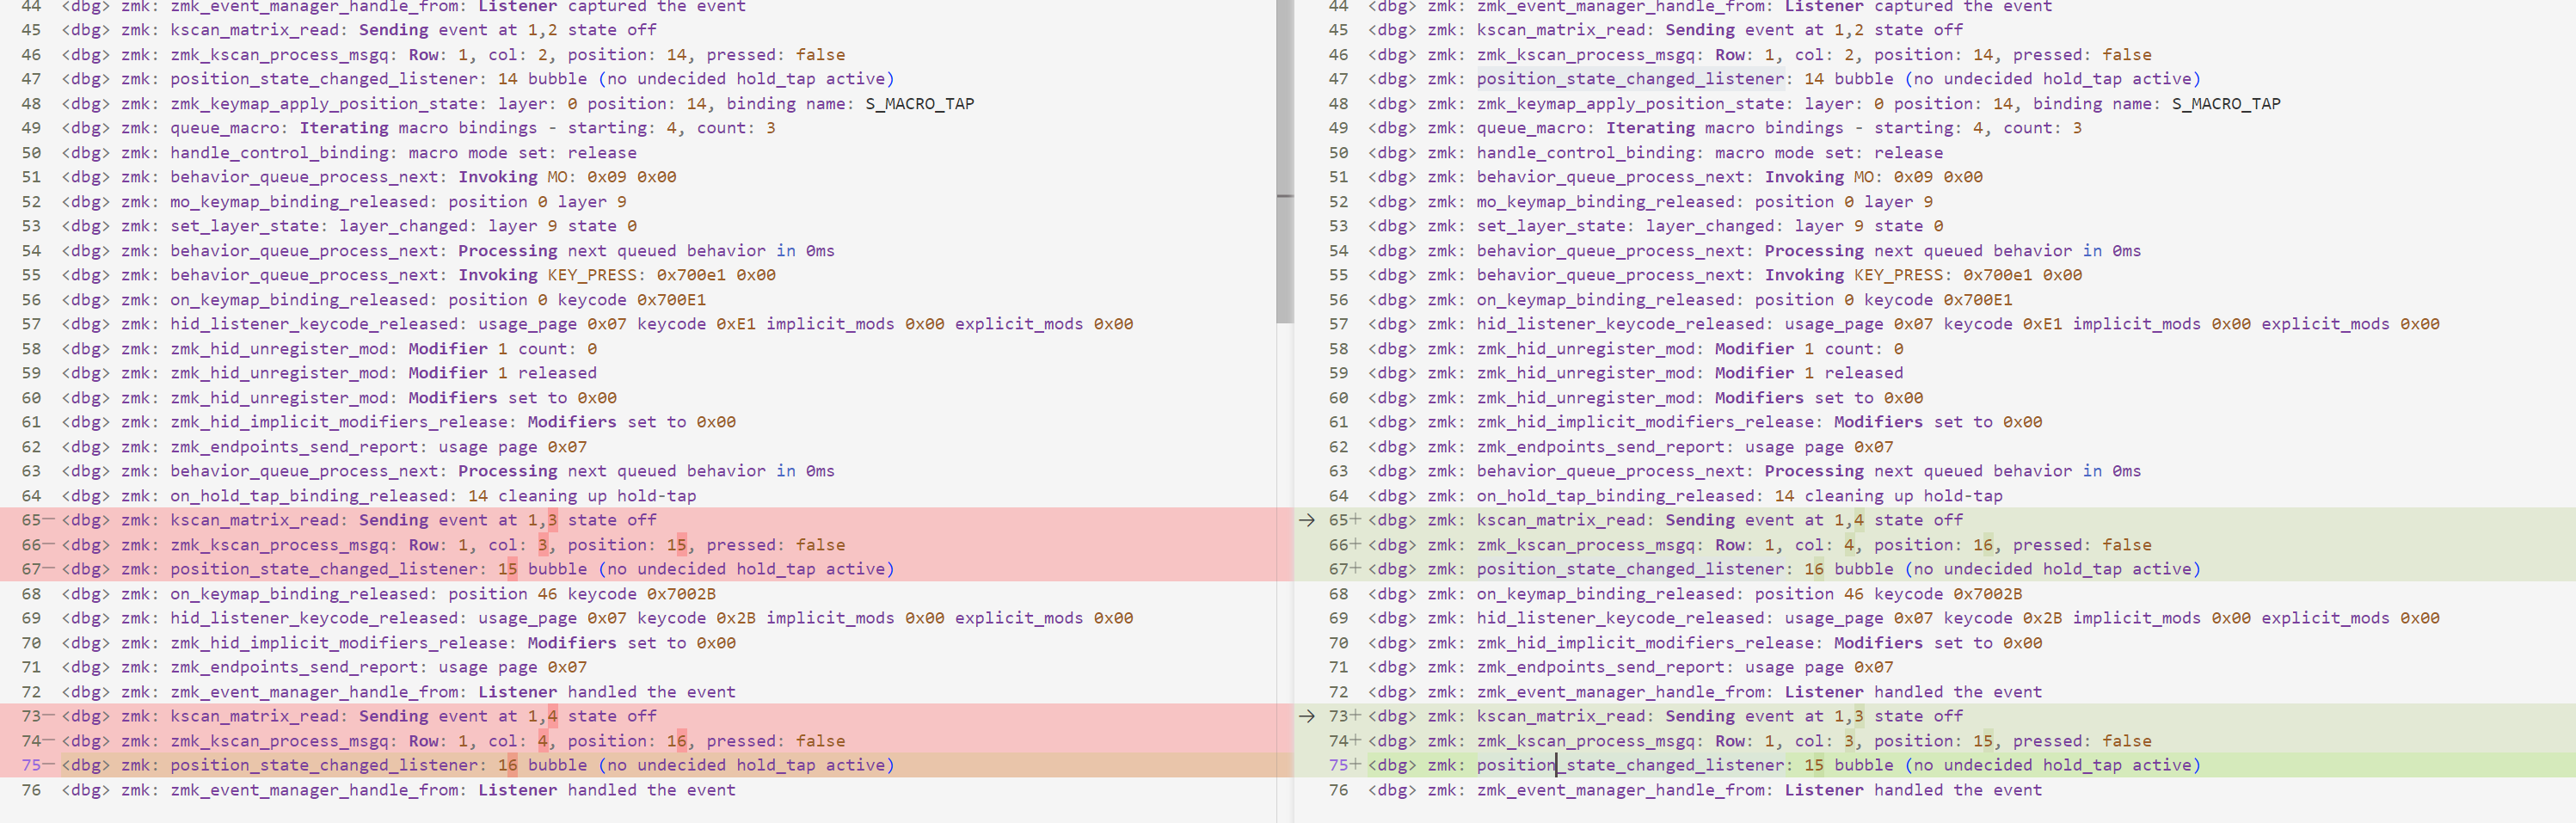2576x823 pixels.
Task: Click the left pane's vertical scrollbar thumb
Action: click(1285, 160)
